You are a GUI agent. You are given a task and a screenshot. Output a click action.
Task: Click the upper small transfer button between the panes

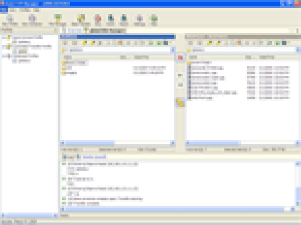click(180, 75)
